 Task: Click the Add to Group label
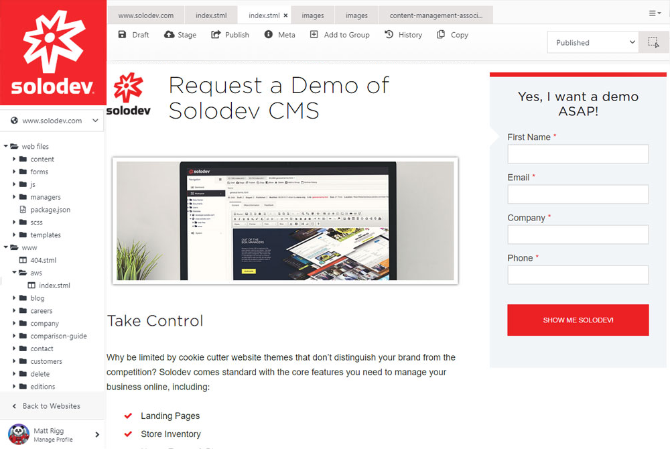click(x=346, y=35)
